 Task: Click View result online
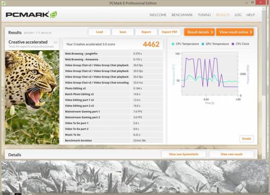(x=235, y=32)
